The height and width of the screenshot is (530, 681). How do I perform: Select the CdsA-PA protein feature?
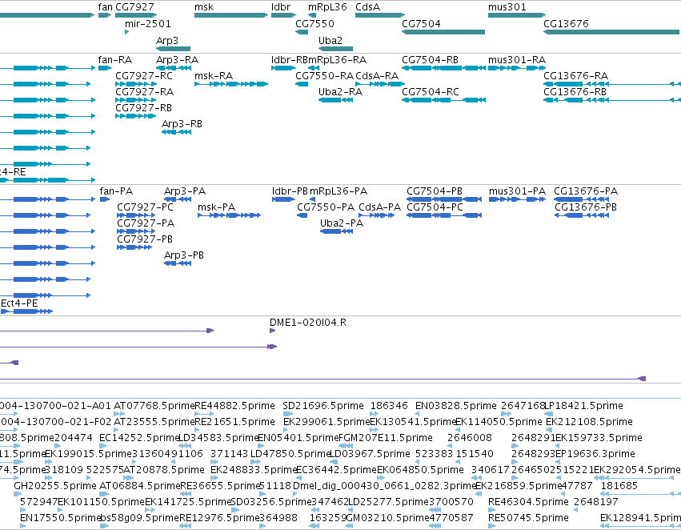[x=377, y=215]
